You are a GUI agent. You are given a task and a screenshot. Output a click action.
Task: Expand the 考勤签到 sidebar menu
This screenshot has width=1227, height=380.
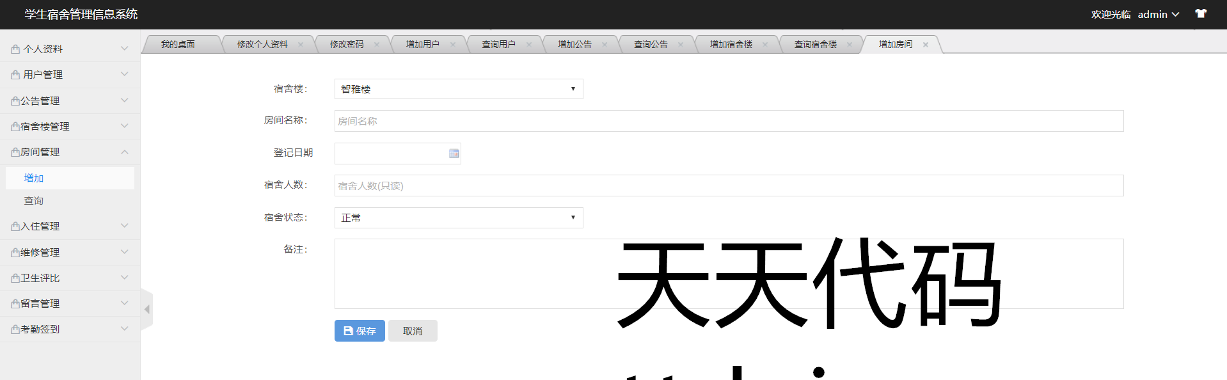click(x=70, y=329)
